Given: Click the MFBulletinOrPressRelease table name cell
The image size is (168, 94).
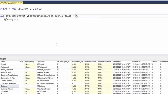Looking at the screenshot, I should click(x=46, y=75).
